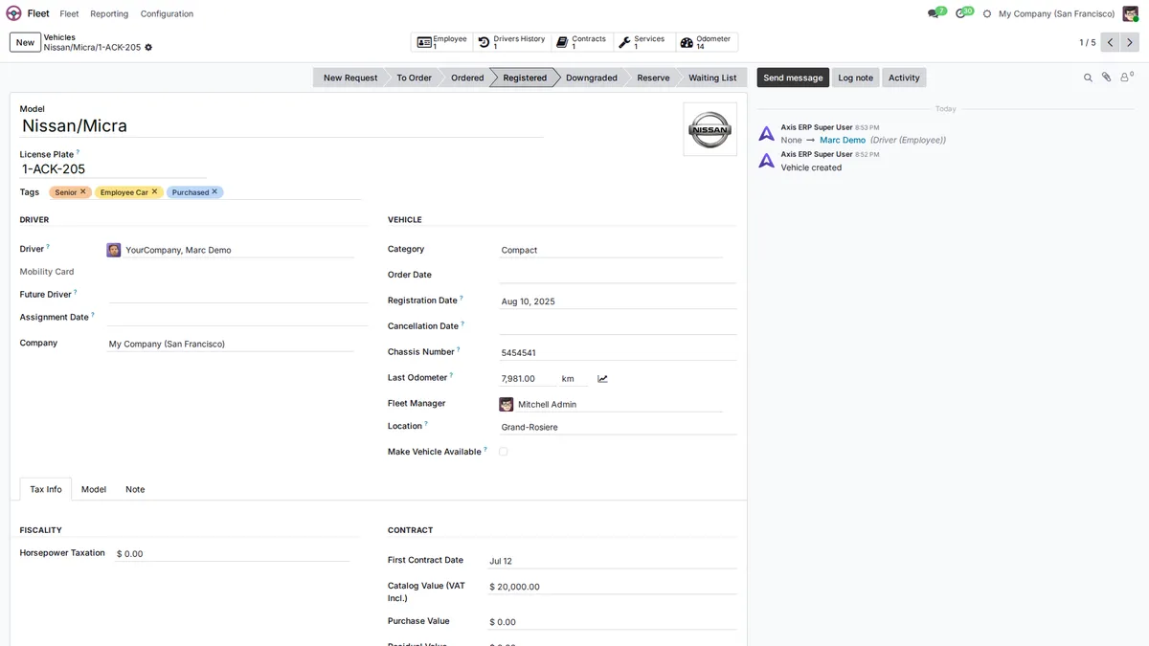Open My Company (San Francisco) switcher

pyautogui.click(x=1056, y=13)
